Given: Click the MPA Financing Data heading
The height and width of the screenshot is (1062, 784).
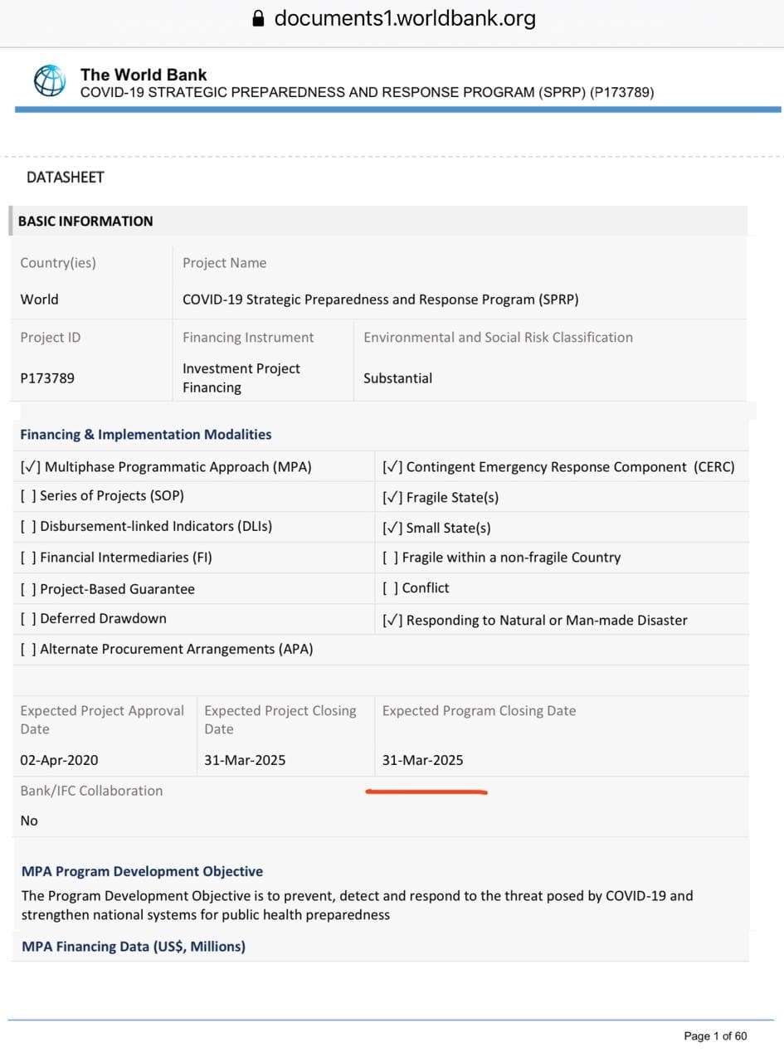Looking at the screenshot, I should (x=134, y=947).
